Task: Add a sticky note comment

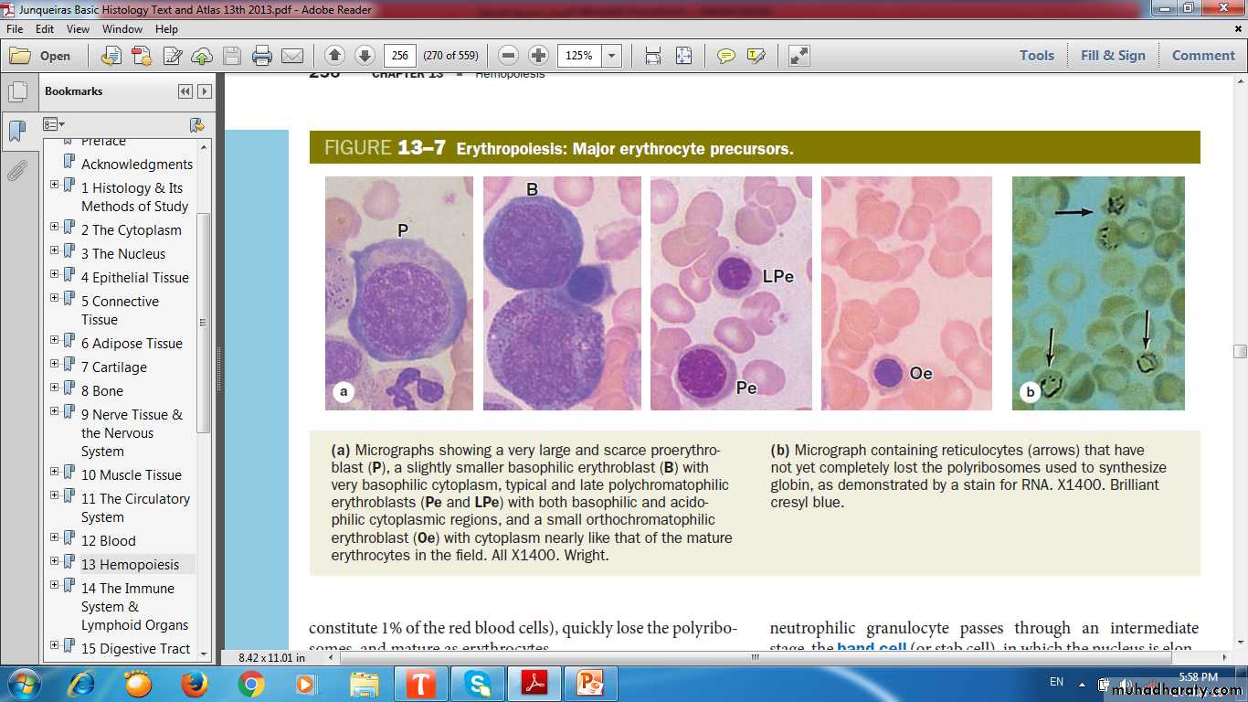Action: 726,56
